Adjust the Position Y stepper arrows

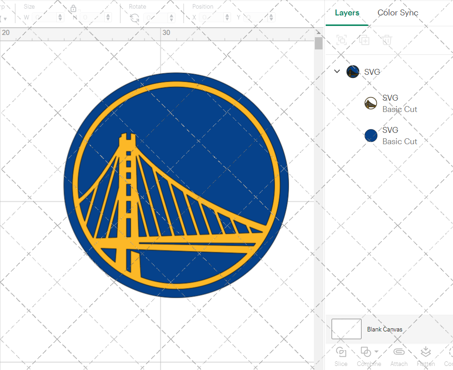click(x=271, y=17)
